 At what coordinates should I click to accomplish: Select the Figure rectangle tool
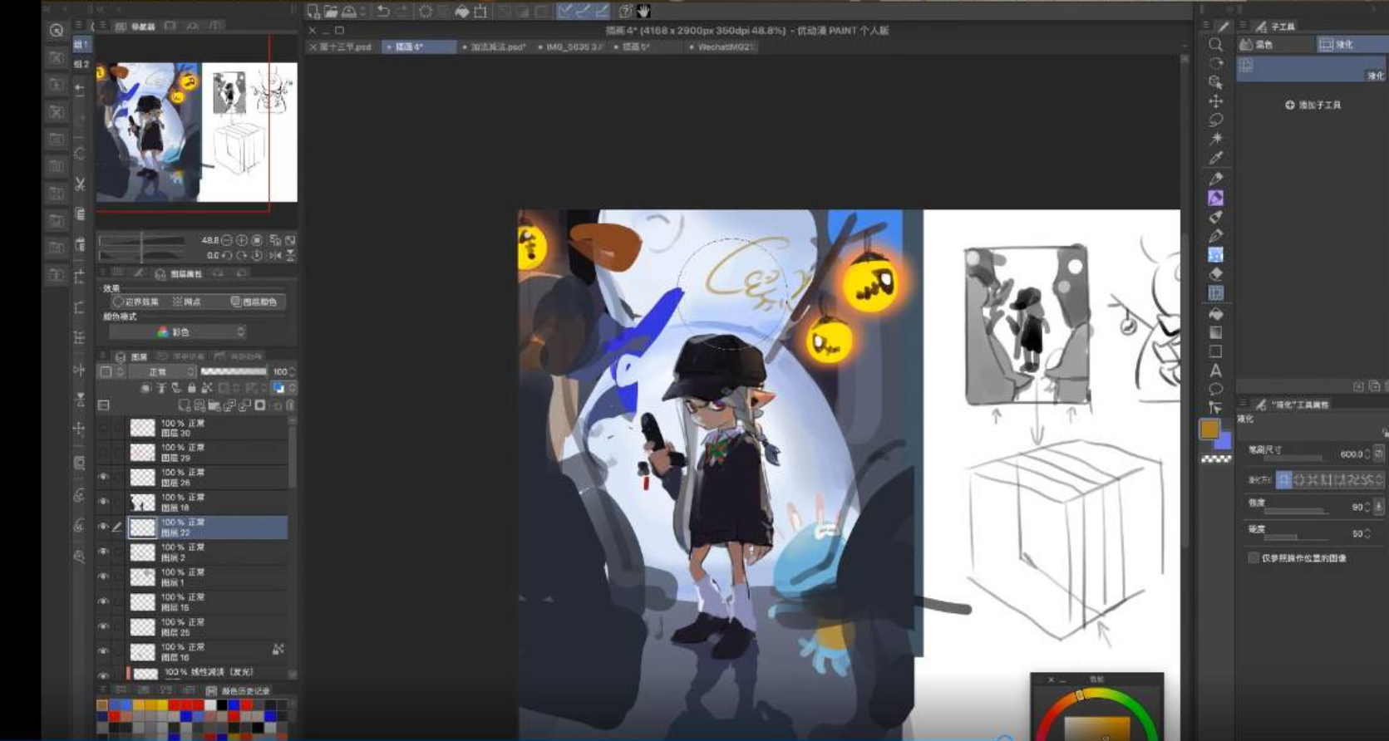click(1215, 351)
